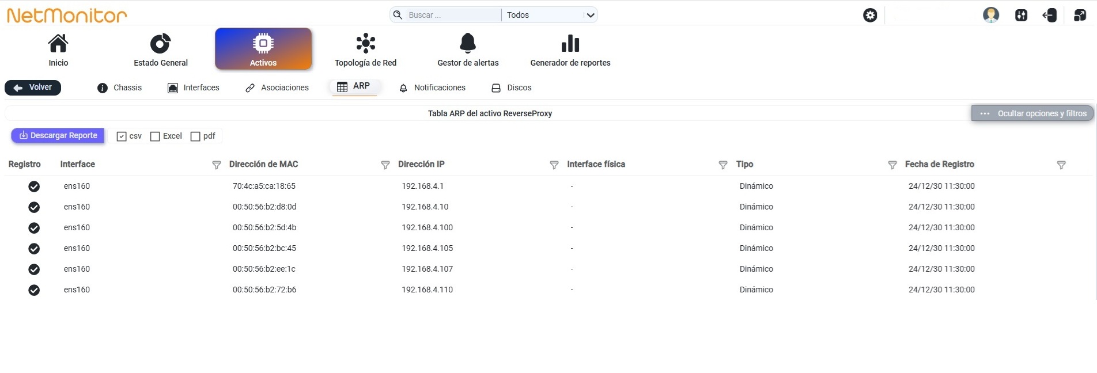Select the Activos chip icon
Viewport: 1097px width, 373px height.
pos(263,43)
